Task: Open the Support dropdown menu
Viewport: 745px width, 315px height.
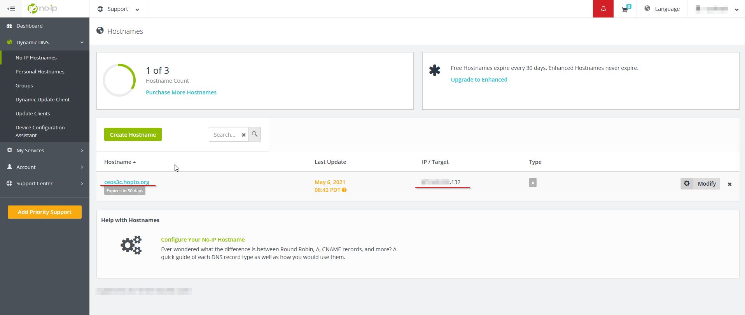Action: click(118, 9)
